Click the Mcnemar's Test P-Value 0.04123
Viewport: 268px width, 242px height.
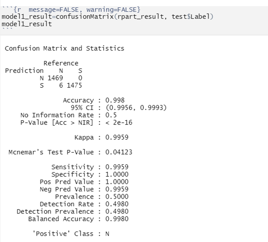click(119, 152)
